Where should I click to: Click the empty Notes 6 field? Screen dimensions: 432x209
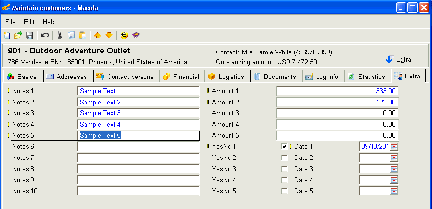(x=138, y=147)
